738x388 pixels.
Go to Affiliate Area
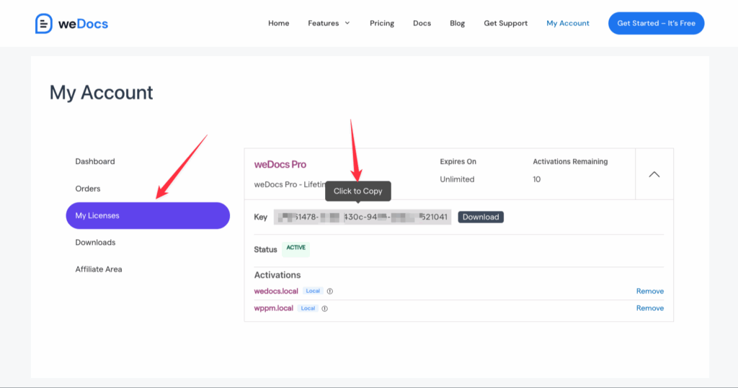(99, 269)
